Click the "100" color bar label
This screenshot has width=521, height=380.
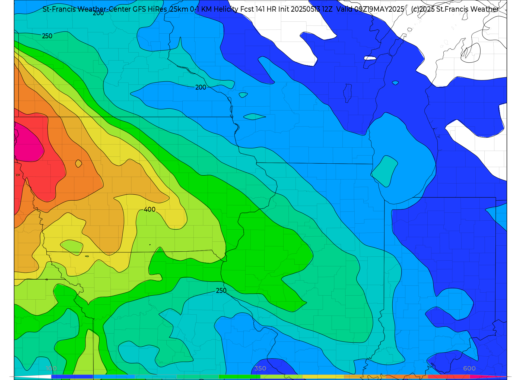click(51, 368)
